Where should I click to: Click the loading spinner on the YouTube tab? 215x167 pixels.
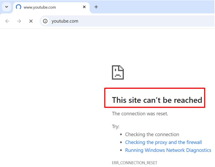point(18,7)
